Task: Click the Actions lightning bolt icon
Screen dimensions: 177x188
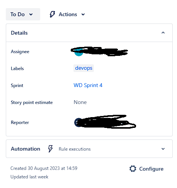Action: point(52,14)
